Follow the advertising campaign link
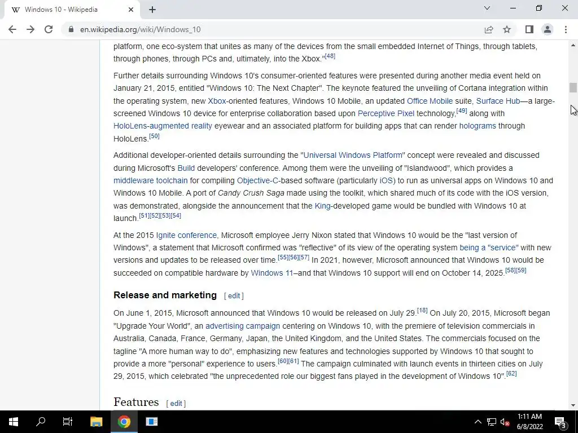Screen dimensions: 578x433 [x=243, y=326]
